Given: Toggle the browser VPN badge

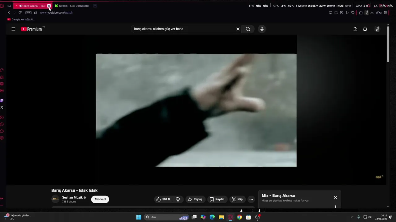Looking at the screenshot, I should click(28, 13).
